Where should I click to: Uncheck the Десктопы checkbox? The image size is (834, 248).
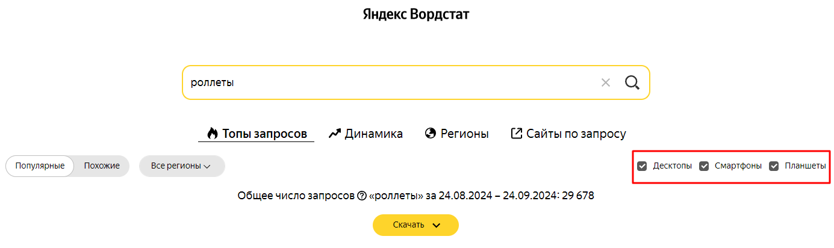click(643, 166)
